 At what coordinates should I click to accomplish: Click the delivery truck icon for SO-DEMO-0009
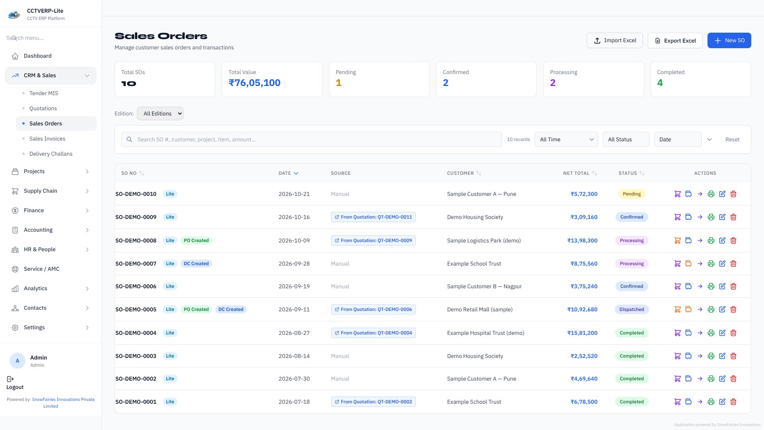click(688, 217)
